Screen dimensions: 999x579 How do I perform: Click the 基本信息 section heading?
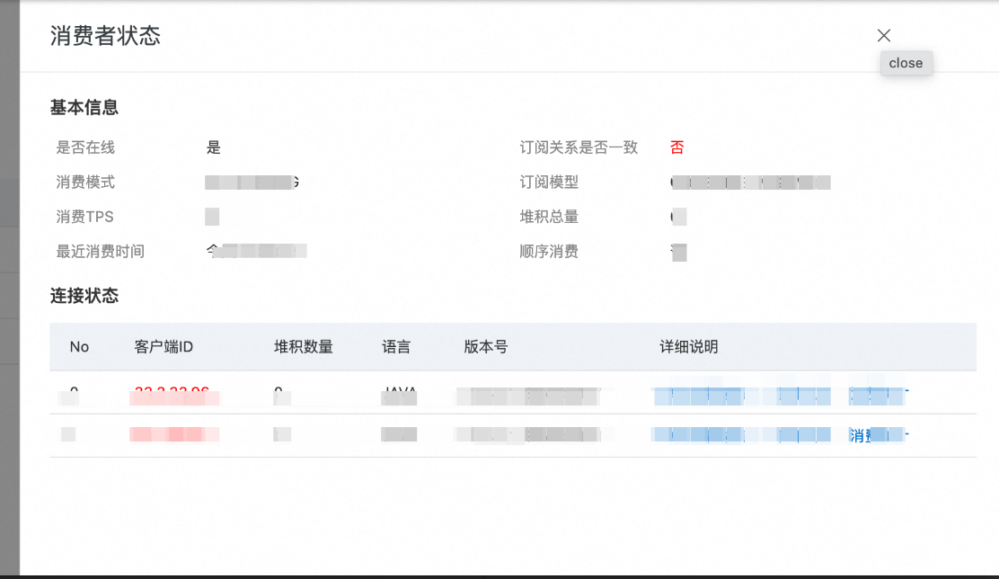pyautogui.click(x=84, y=108)
